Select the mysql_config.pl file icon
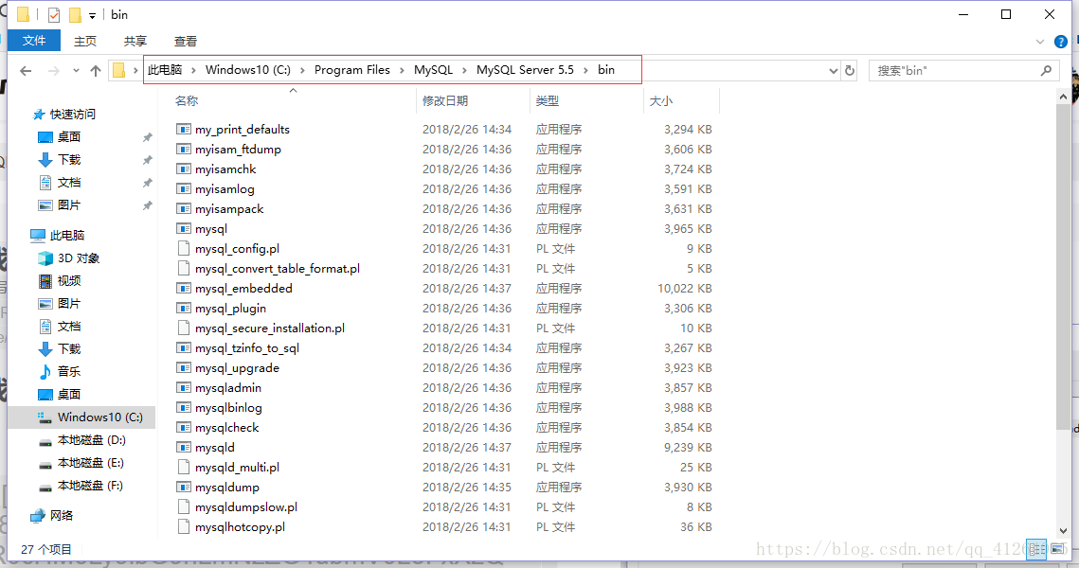Screen dimensions: 1079x568 [183, 248]
